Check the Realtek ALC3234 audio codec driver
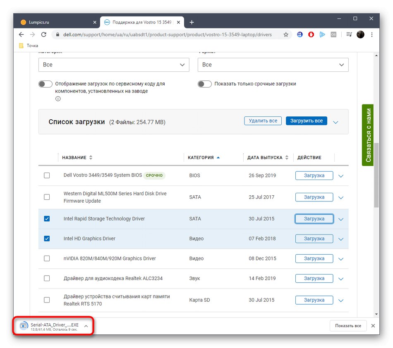This screenshot has width=393, height=348. coord(47,278)
